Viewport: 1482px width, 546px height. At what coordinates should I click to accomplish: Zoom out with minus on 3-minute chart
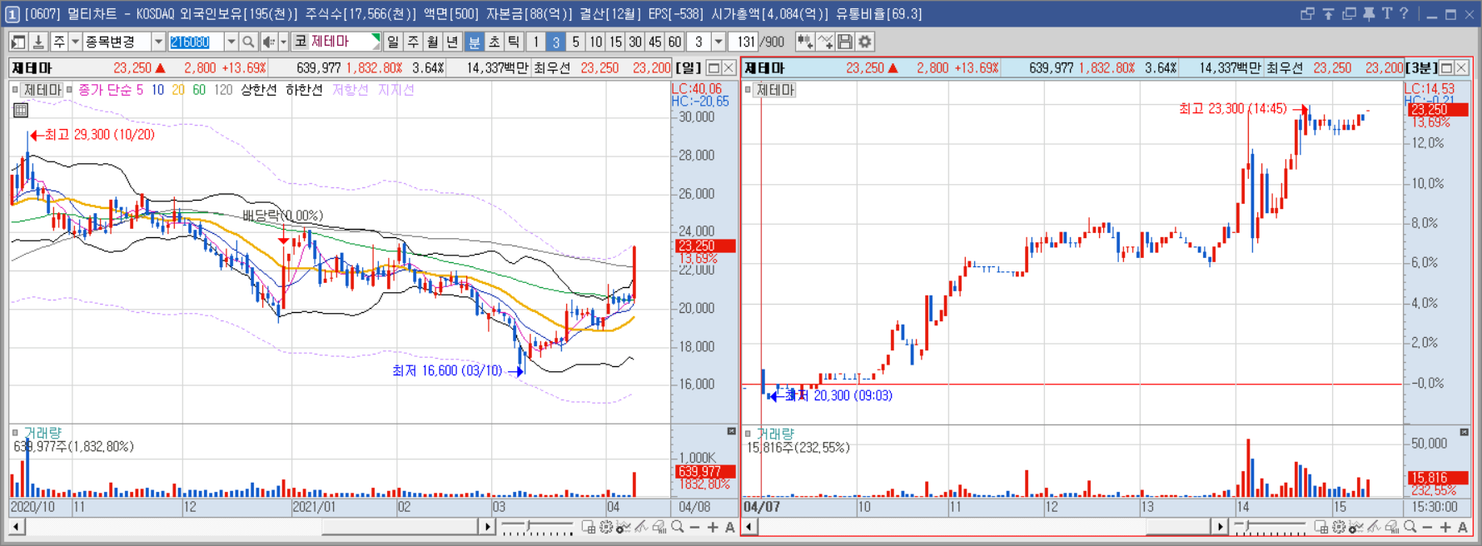coord(1428,527)
